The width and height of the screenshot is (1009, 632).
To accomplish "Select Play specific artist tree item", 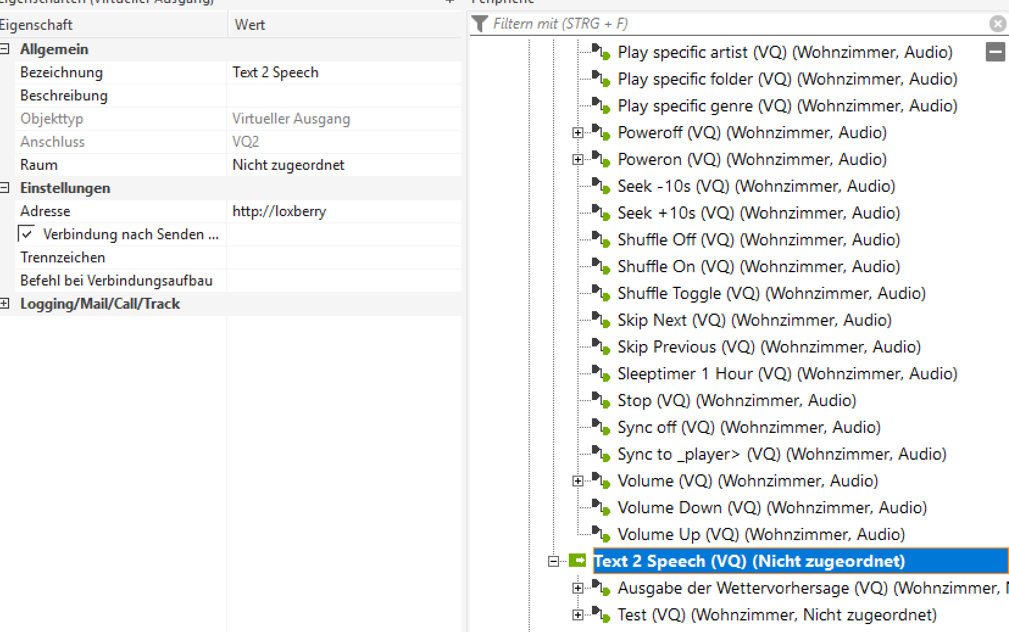I will tap(785, 52).
